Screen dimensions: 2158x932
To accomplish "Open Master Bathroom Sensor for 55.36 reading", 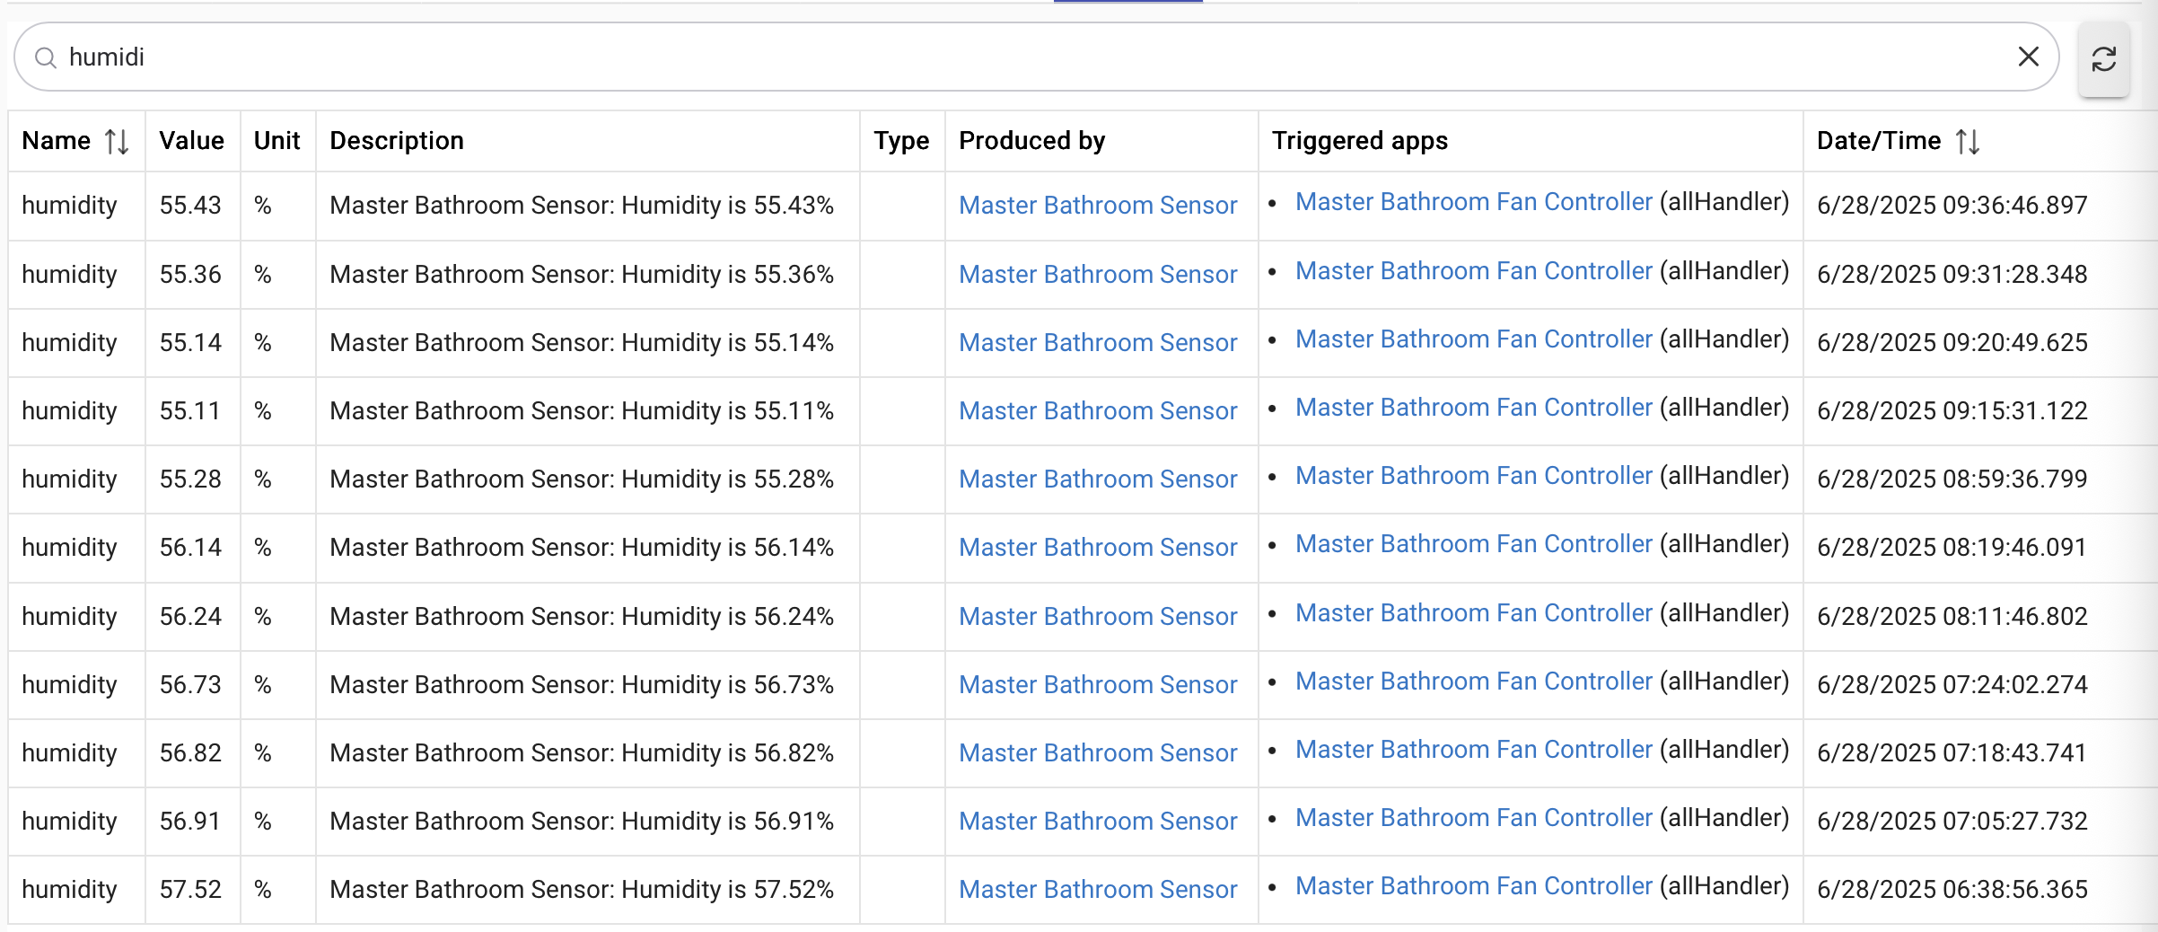I will coord(1097,275).
